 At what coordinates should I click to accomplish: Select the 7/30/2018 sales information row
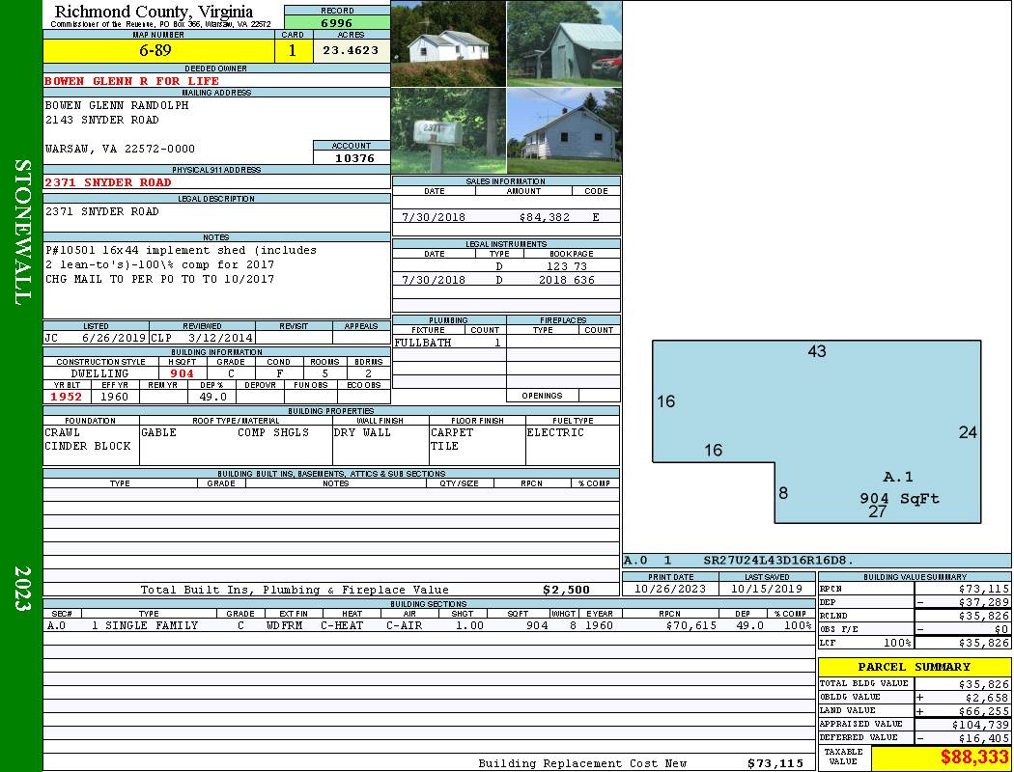coord(506,217)
